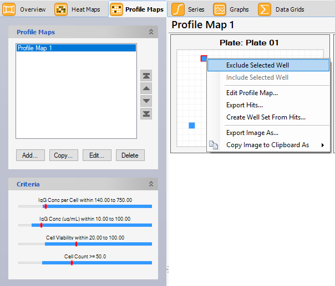The width and height of the screenshot is (335, 286).
Task: Choose Edit Profile Map... menu entry
Action: [x=268, y=93]
